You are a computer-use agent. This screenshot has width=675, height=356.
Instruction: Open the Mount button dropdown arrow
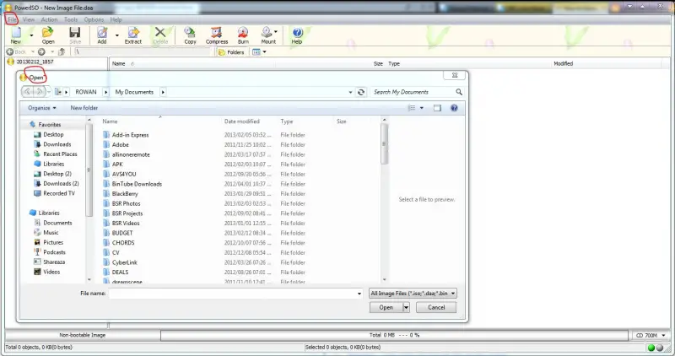pos(276,31)
